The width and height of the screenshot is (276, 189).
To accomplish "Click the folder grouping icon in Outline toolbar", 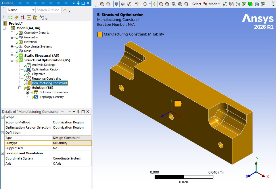I will click(35, 17).
